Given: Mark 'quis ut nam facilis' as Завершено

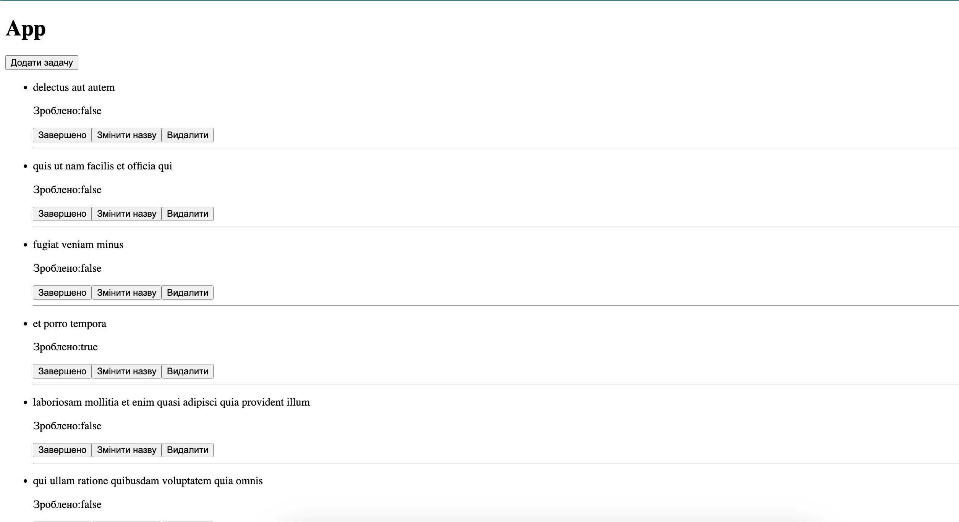Looking at the screenshot, I should [x=62, y=214].
